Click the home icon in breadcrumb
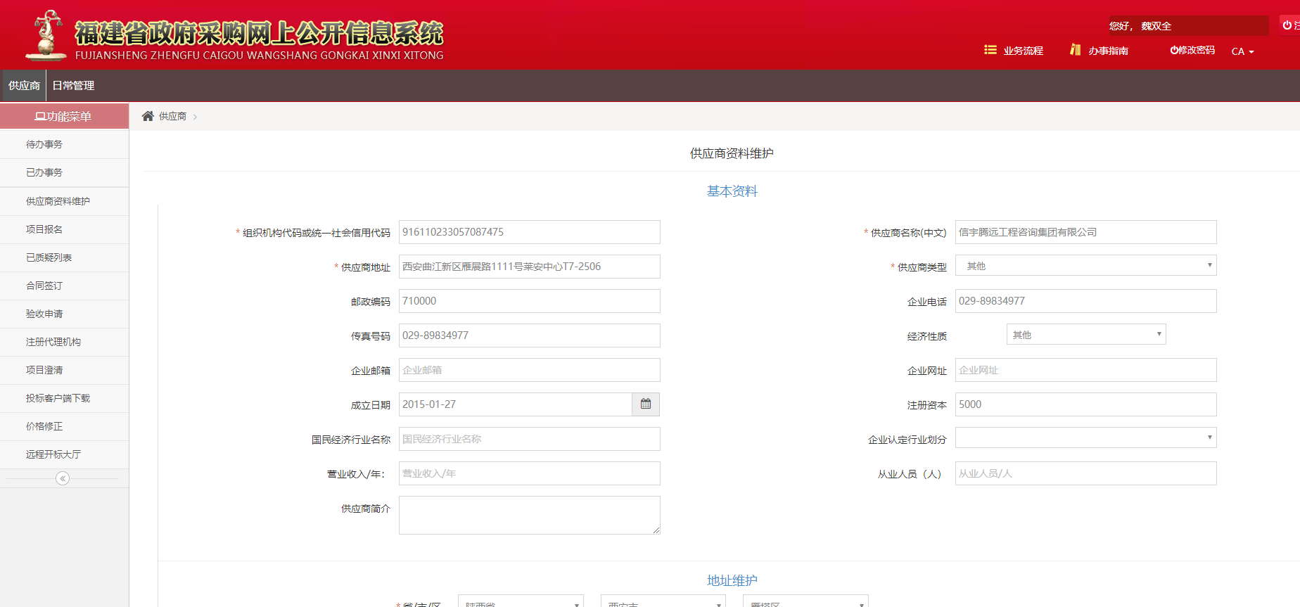This screenshot has height=607, width=1300. tap(148, 116)
